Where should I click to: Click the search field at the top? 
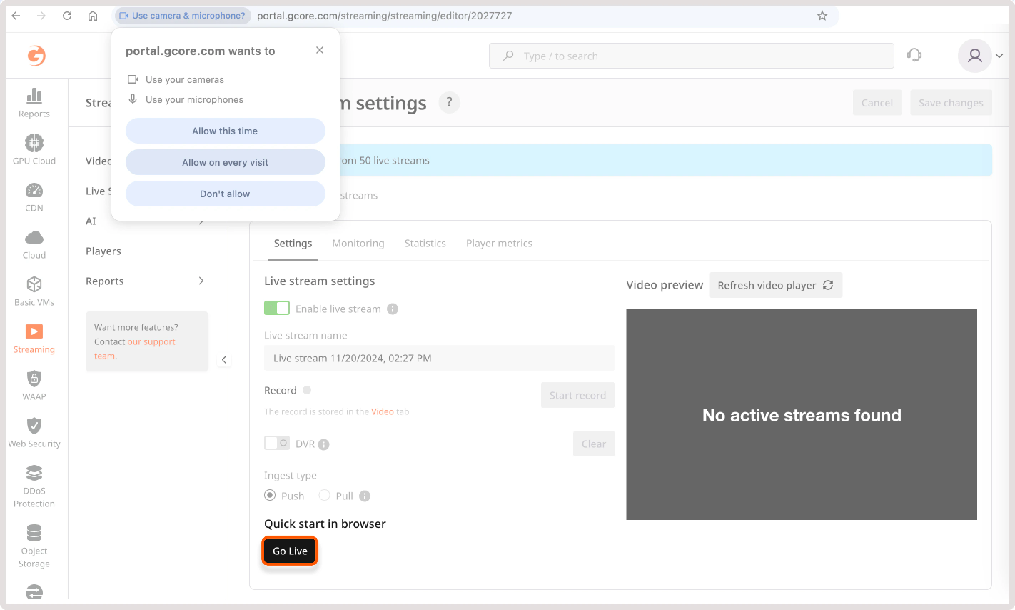[690, 55]
